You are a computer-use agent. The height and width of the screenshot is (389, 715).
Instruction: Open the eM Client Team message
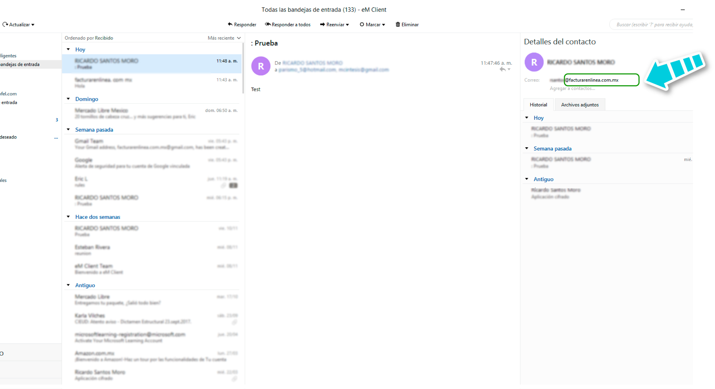click(x=152, y=269)
